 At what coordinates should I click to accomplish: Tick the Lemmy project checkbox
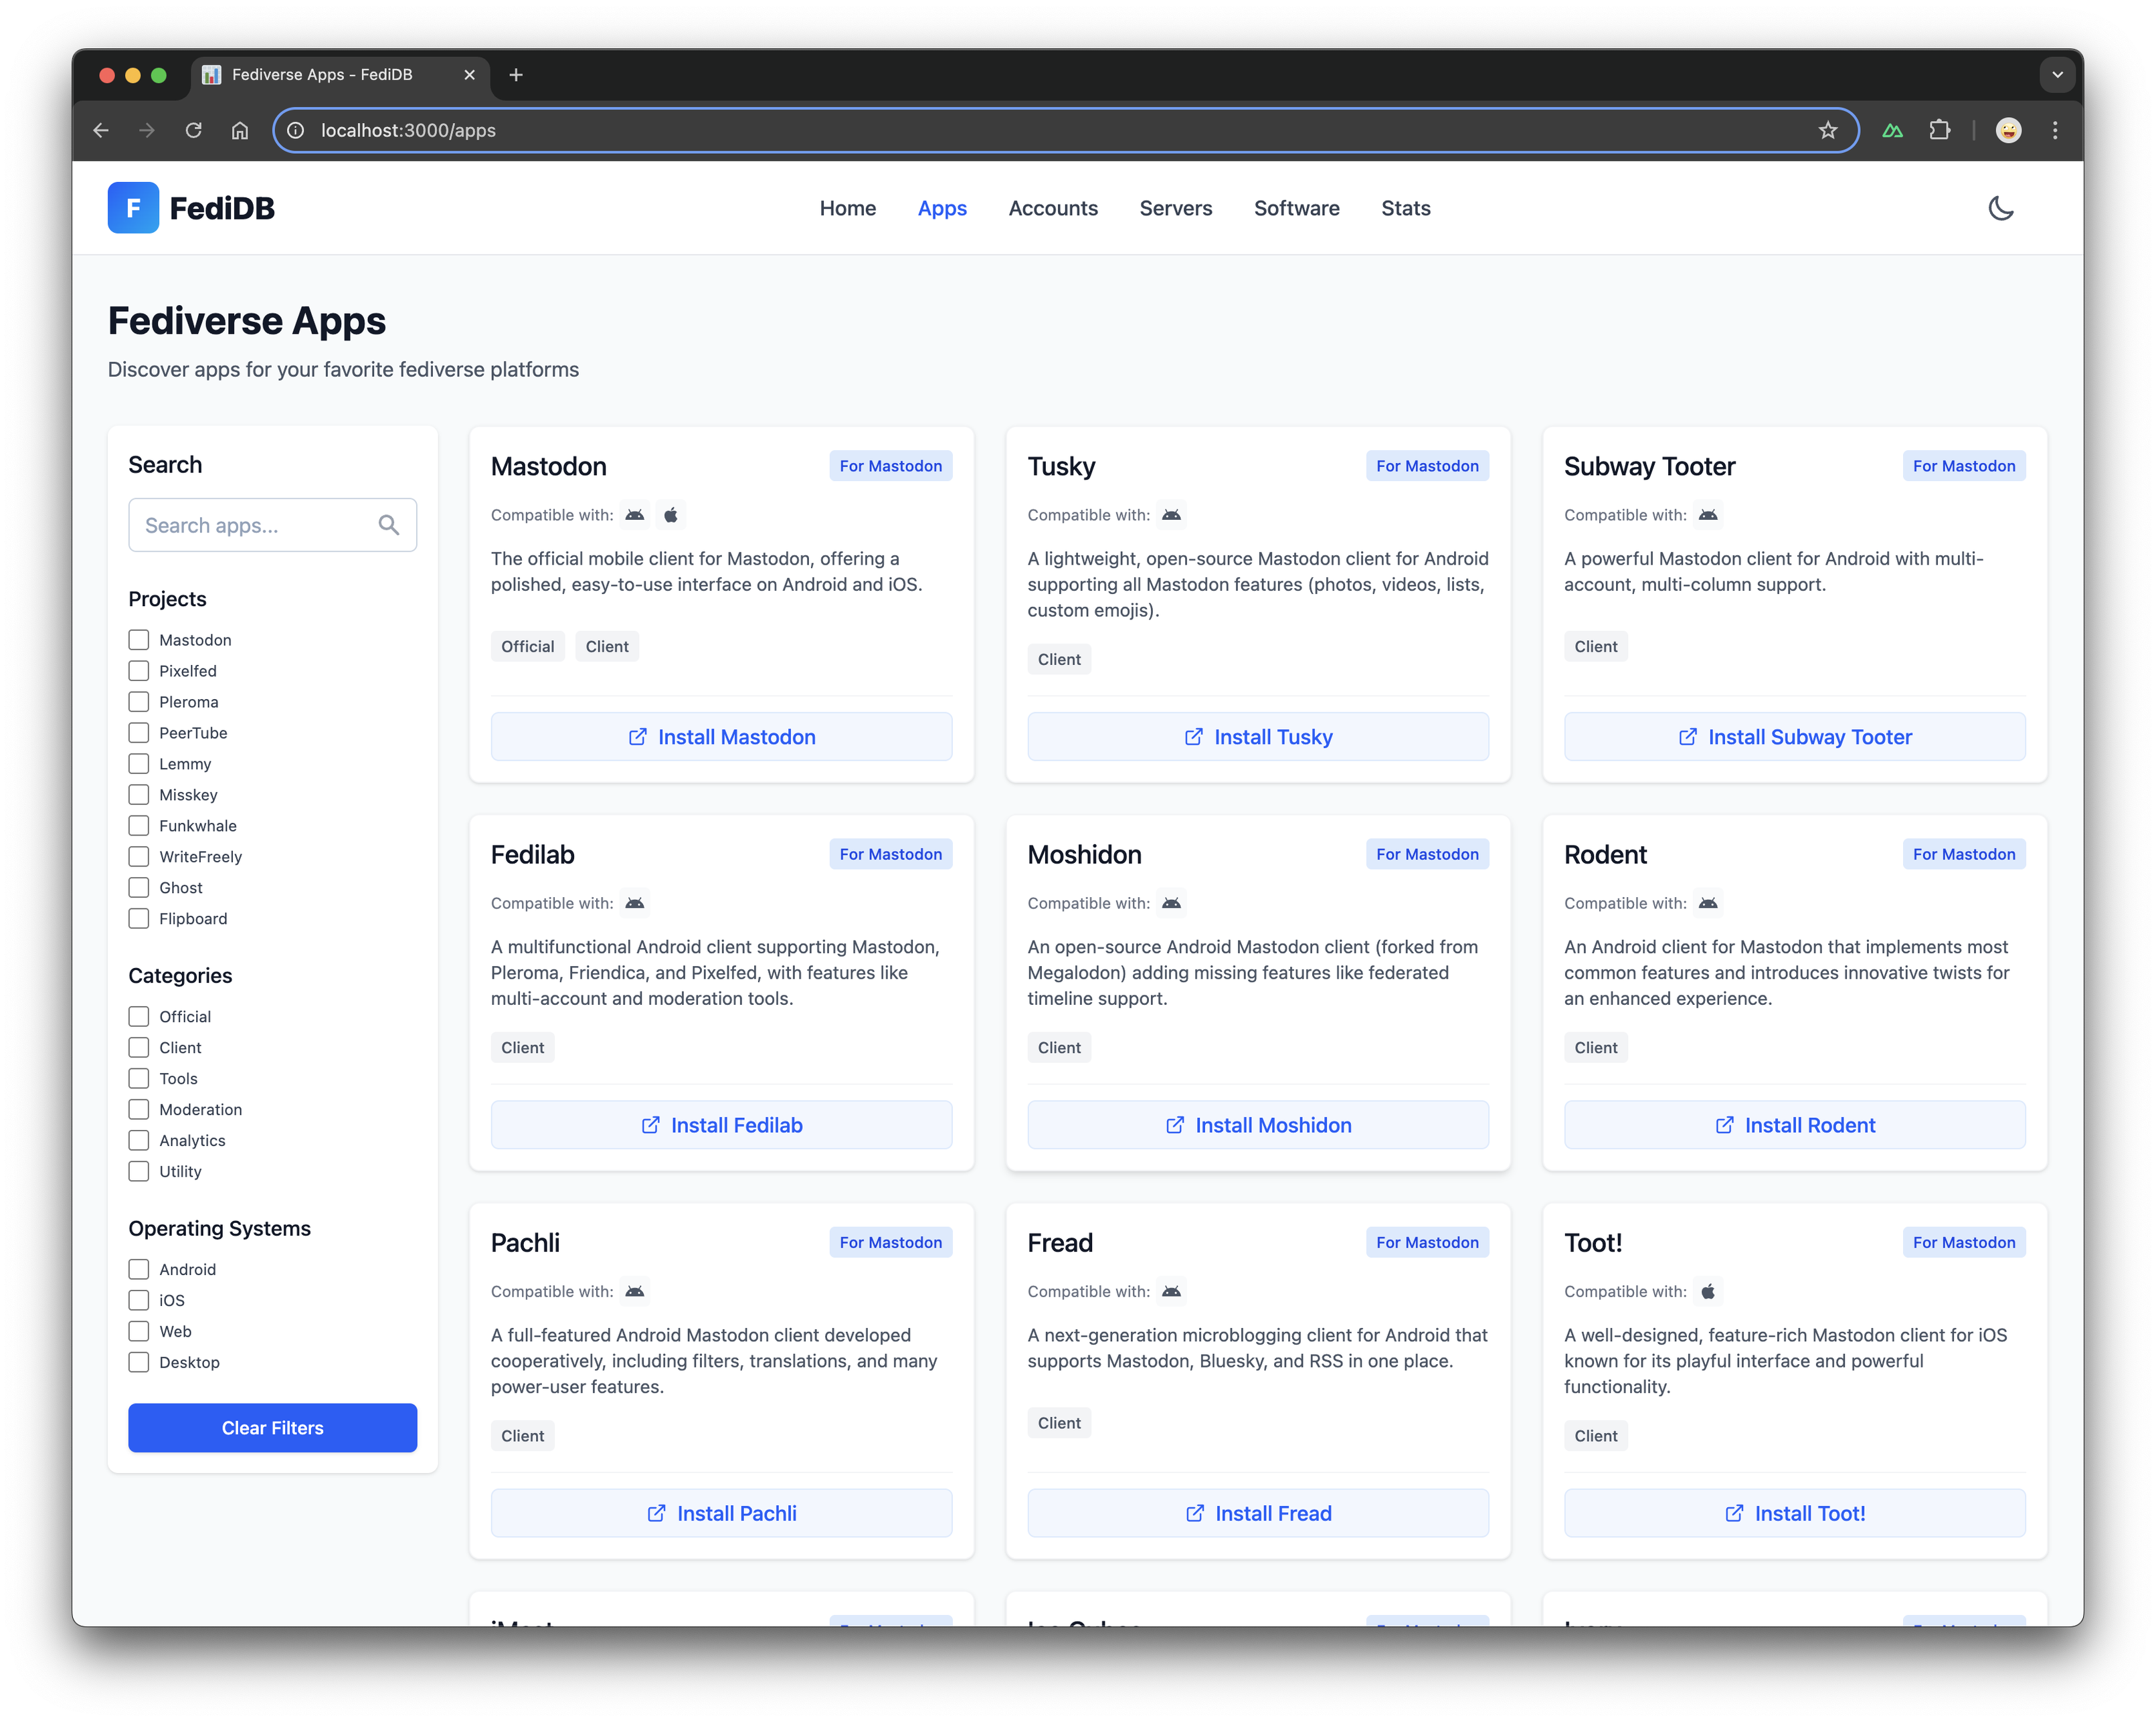139,764
